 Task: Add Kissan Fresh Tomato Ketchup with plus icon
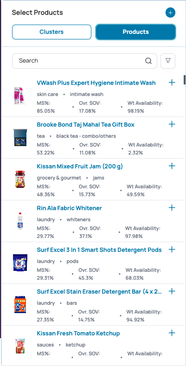[x=172, y=333]
